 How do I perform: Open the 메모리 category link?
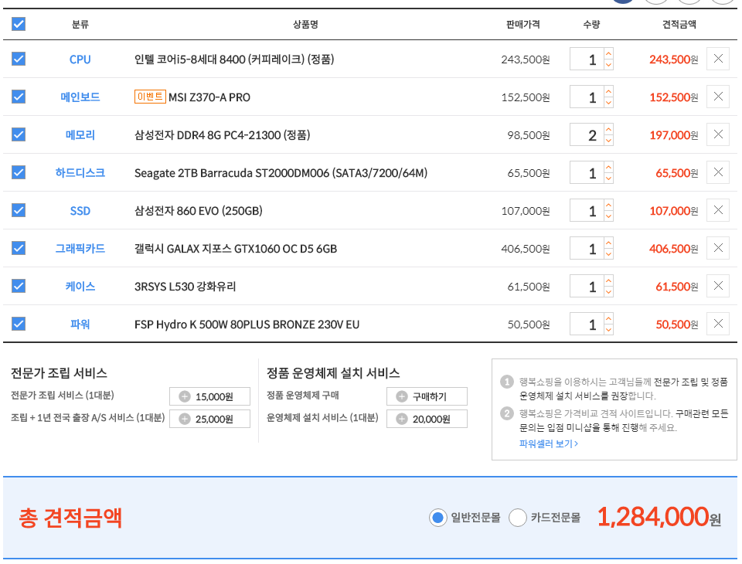tap(80, 135)
